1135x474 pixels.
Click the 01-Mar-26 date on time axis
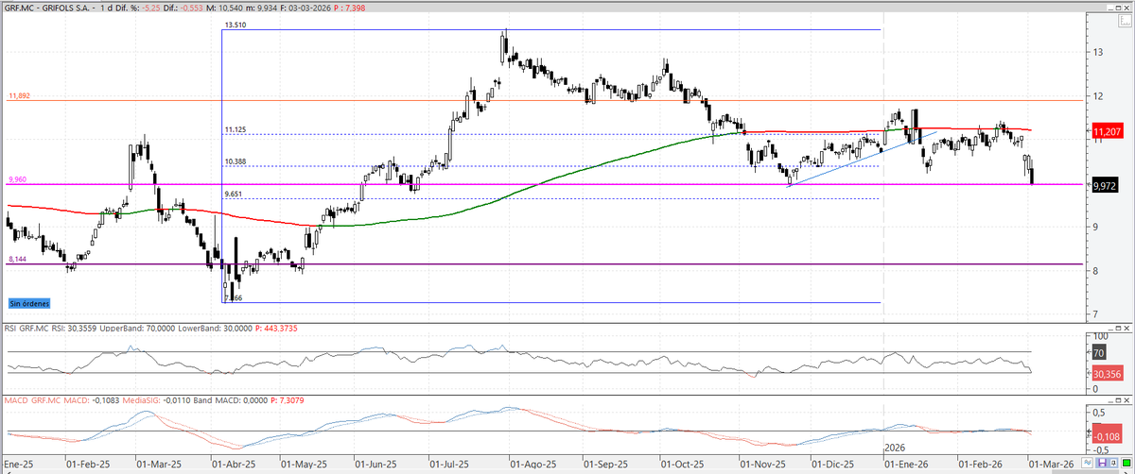coord(1050,465)
